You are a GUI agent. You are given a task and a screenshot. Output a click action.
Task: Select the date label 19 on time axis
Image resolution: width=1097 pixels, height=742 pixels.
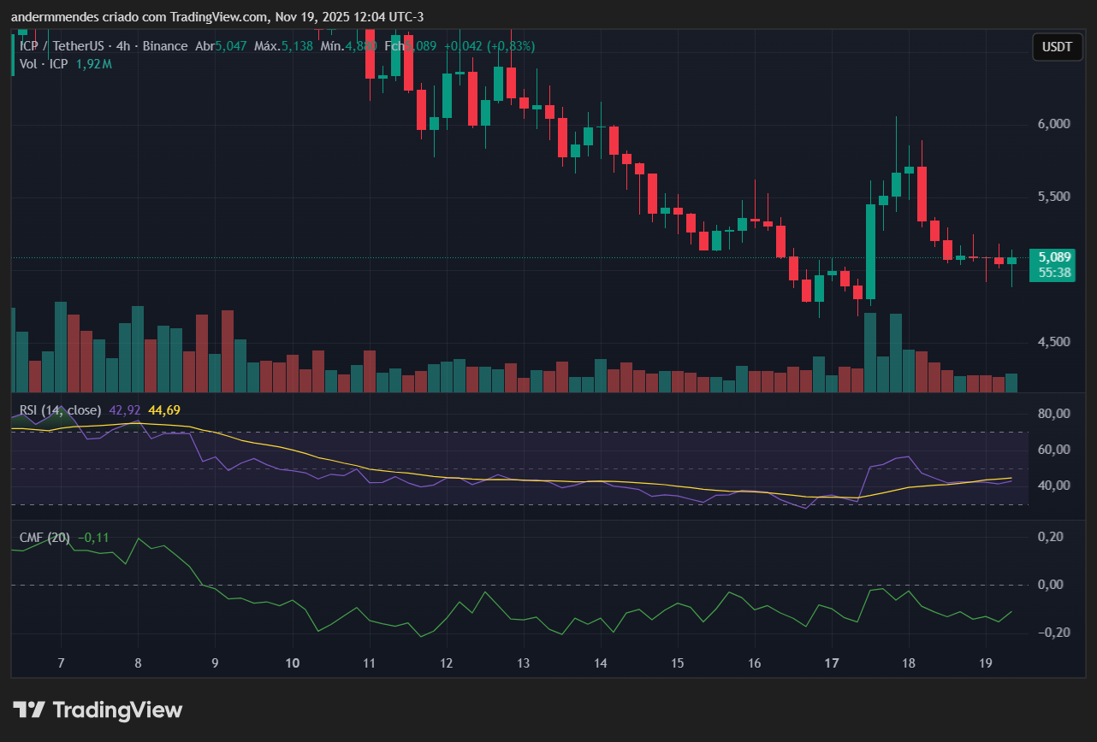click(x=985, y=663)
